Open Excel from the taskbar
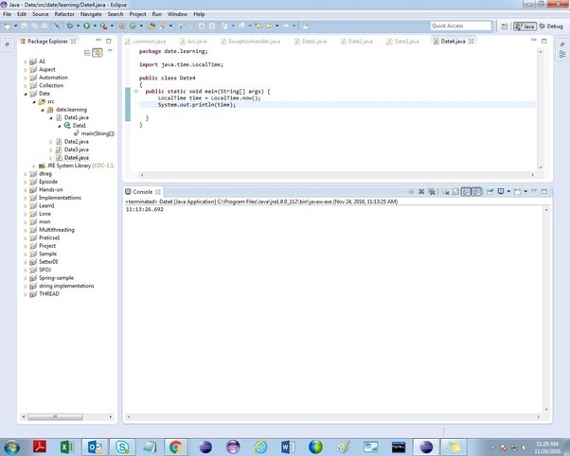Image resolution: width=570 pixels, height=456 pixels. 67,447
